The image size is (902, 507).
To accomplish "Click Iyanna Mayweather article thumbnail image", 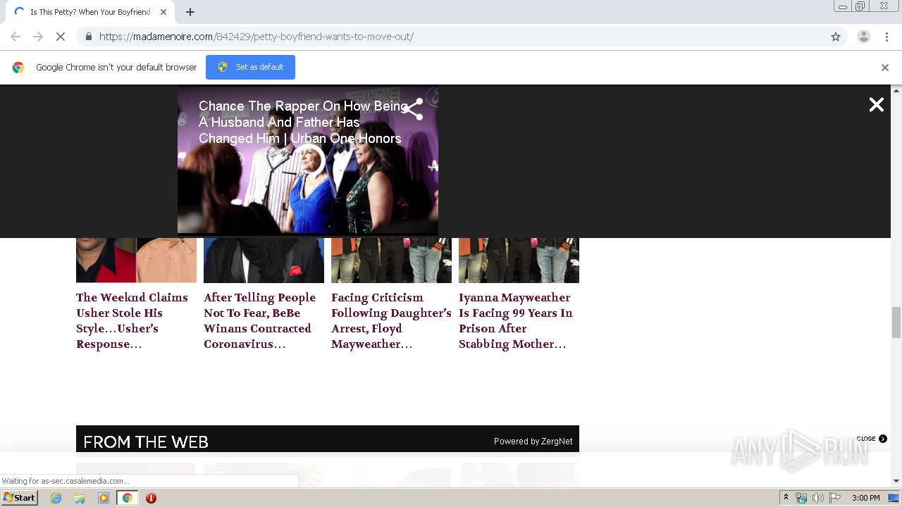I will (x=519, y=261).
